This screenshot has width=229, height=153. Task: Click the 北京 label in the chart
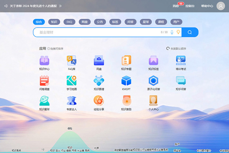(96, 148)
